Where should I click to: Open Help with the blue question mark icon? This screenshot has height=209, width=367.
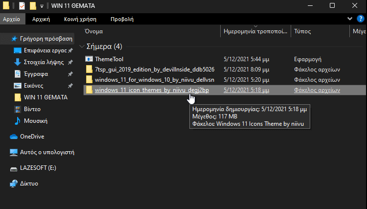361,19
